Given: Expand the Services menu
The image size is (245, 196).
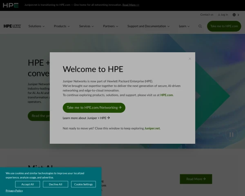Looking at the screenshot, I should 86,26.
